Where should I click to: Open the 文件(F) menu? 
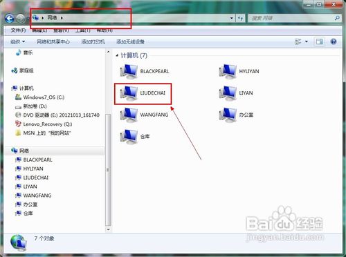click(18, 30)
